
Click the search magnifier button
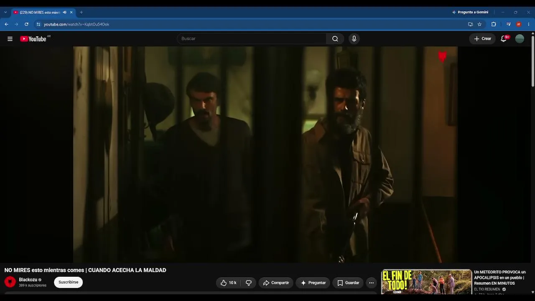[335, 39]
